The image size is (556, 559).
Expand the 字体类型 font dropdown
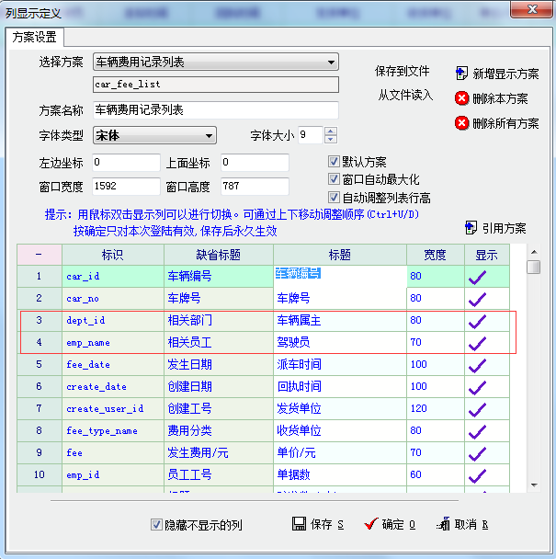[x=210, y=136]
